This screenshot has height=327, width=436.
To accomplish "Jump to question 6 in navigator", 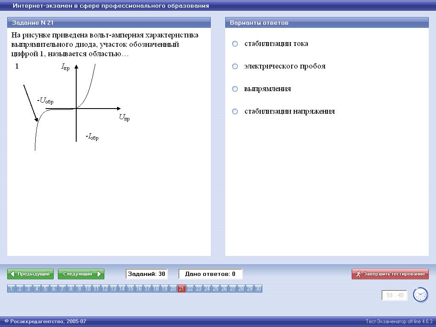I will point(54,289).
